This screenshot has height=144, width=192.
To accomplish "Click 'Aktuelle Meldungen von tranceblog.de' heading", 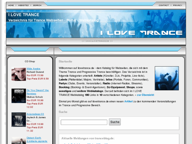I will pos(88,138).
